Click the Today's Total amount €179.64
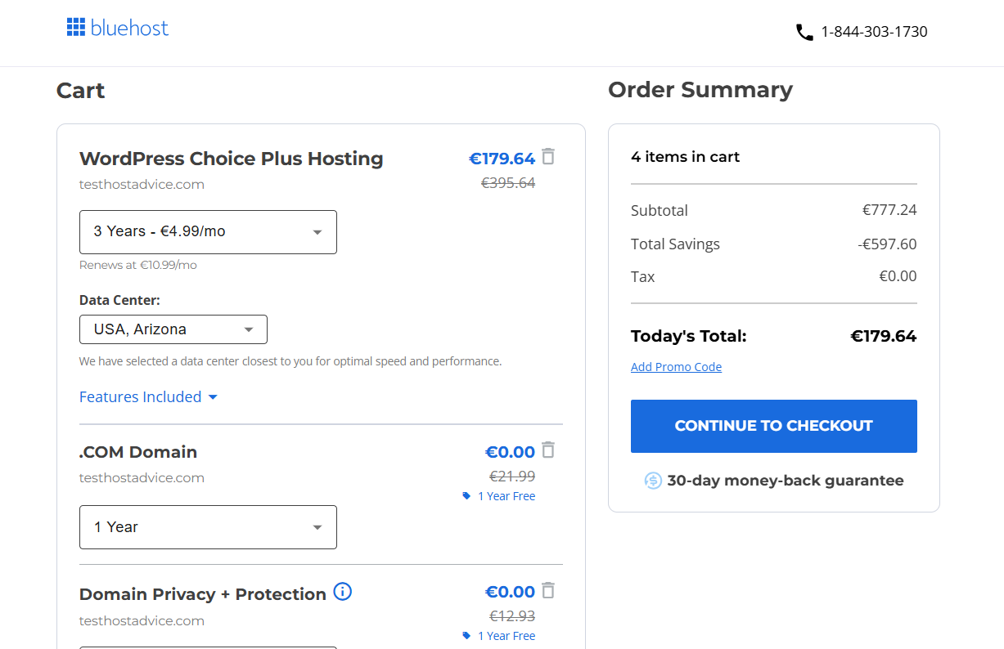The height and width of the screenshot is (649, 1004). [x=884, y=336]
